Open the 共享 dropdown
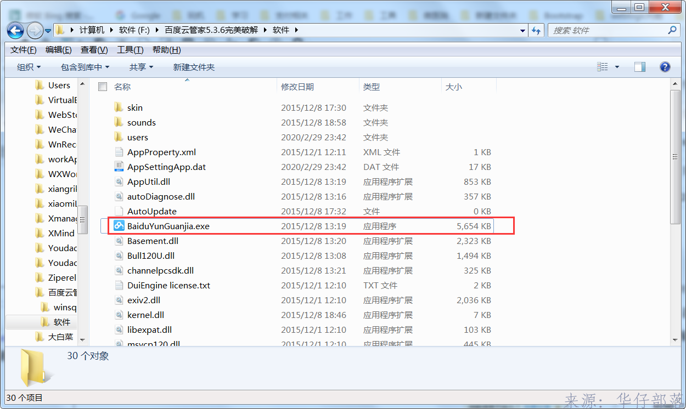686x409 pixels. pos(141,67)
